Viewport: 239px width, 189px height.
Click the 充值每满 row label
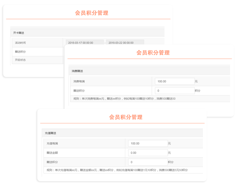(x=52, y=143)
